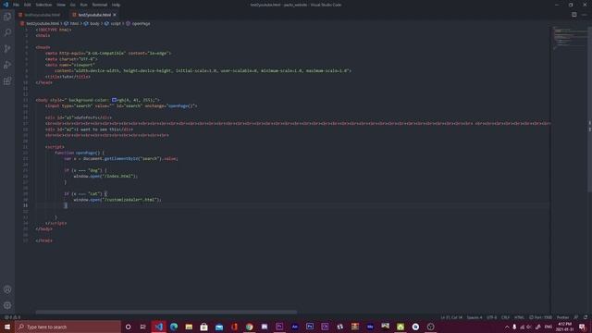The height and width of the screenshot is (333, 592).
Task: Open the Selection menu
Action: pos(43,5)
